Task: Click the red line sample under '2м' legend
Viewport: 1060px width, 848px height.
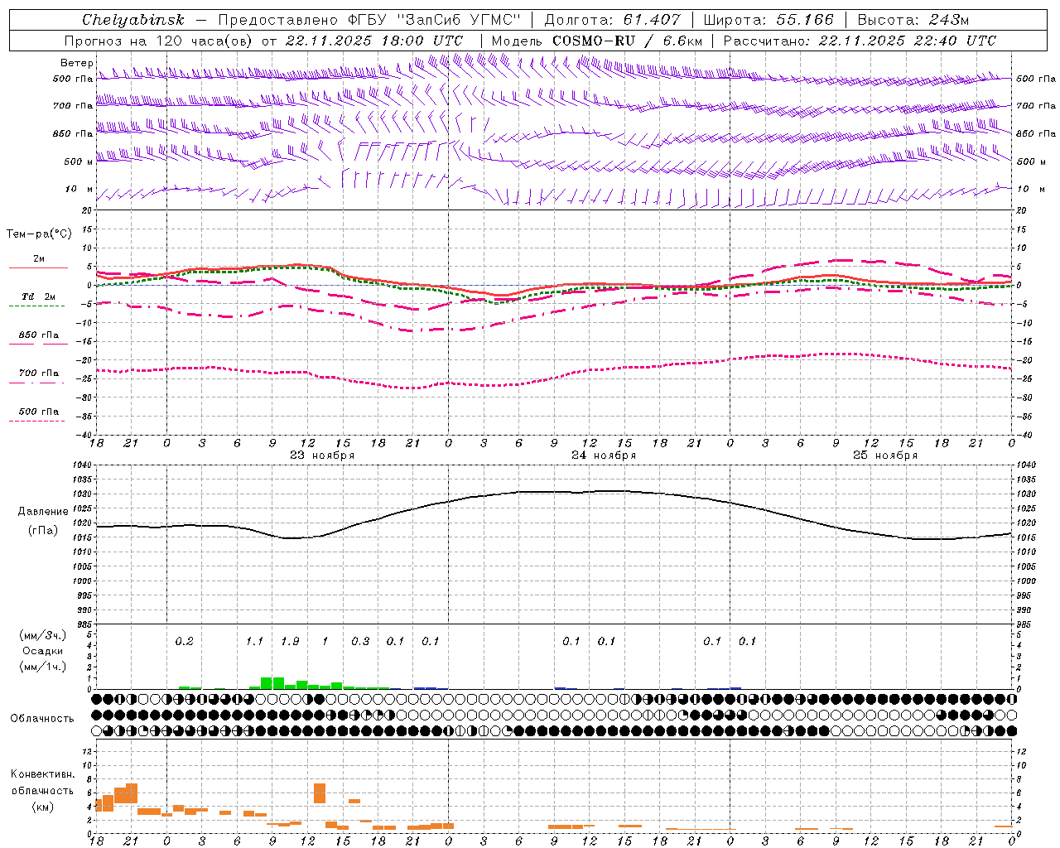Action: (x=38, y=267)
